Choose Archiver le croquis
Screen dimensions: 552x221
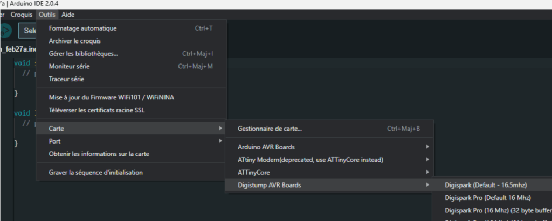click(x=74, y=41)
